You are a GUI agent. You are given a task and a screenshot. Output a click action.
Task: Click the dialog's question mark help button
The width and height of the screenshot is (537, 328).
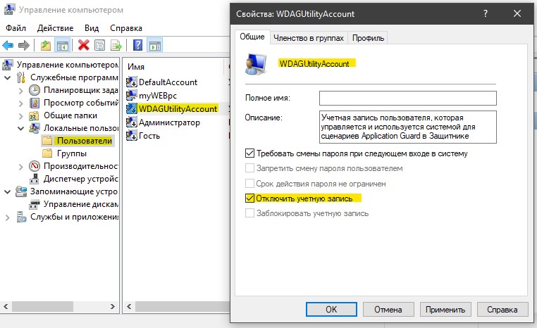pyautogui.click(x=486, y=13)
